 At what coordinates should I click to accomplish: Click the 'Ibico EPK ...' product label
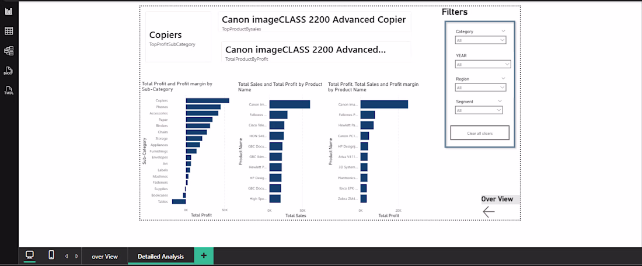(x=348, y=188)
